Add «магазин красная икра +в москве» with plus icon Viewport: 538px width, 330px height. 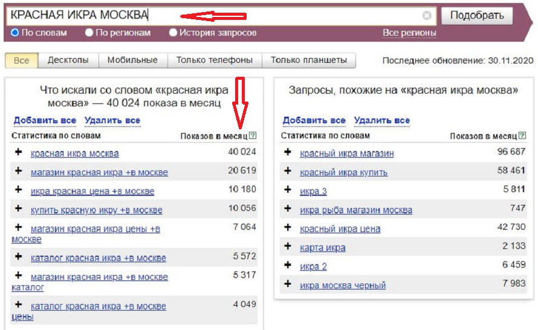pos(18,172)
